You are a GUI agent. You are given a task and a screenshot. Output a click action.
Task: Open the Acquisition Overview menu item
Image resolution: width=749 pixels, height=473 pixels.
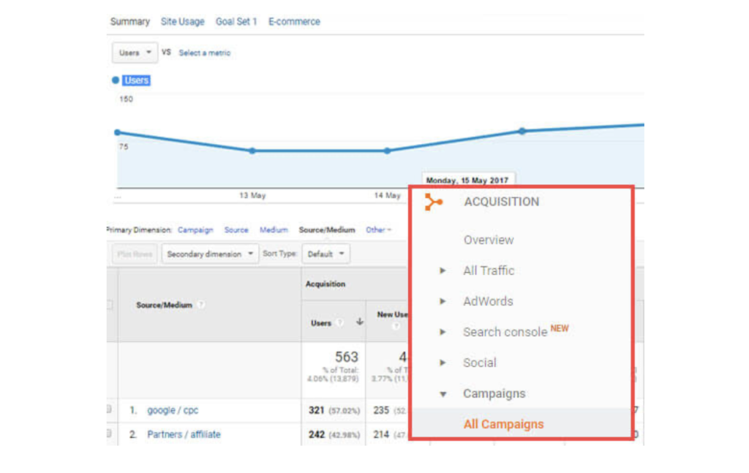click(x=489, y=240)
